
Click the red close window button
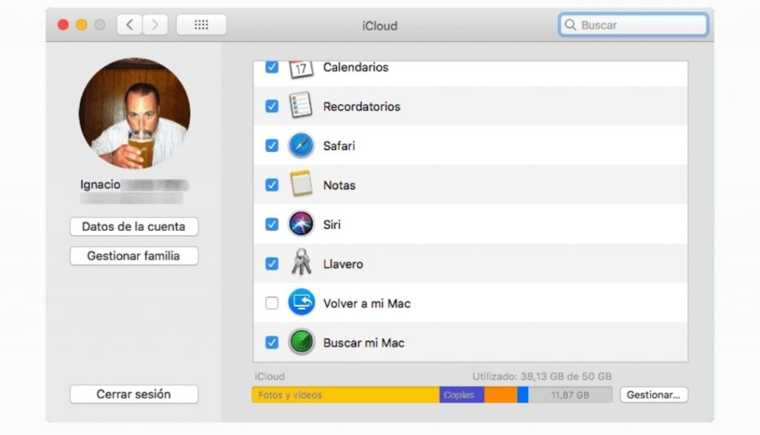pyautogui.click(x=63, y=24)
